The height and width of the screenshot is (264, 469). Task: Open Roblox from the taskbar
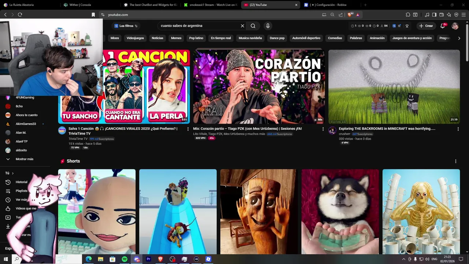tap(208, 259)
